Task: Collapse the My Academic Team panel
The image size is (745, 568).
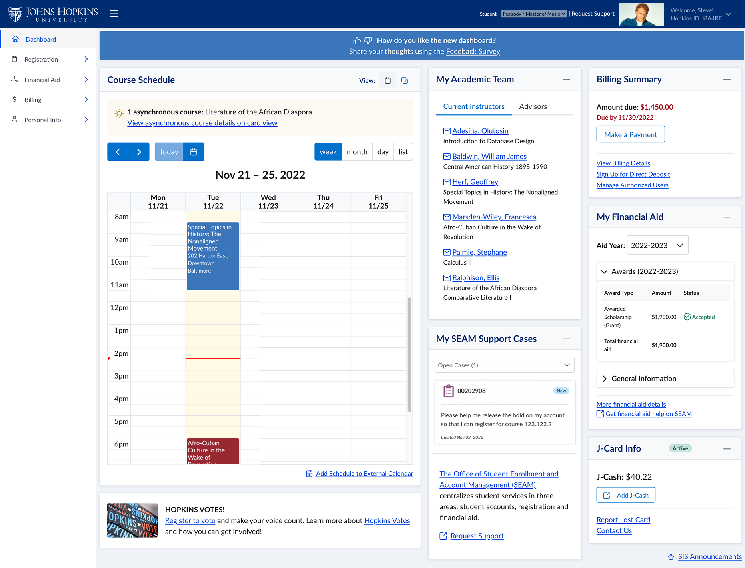Action: click(x=567, y=79)
